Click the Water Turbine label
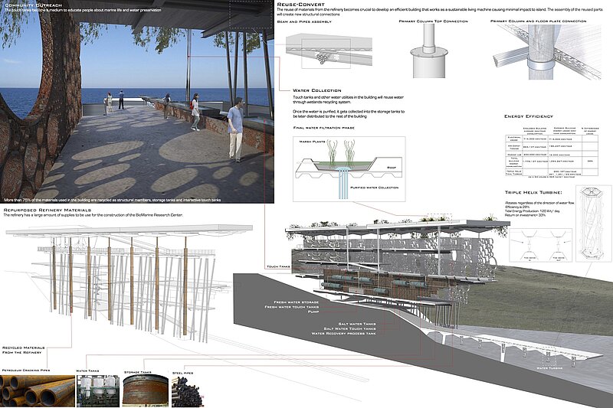This screenshot has height=408, width=613. point(551,368)
